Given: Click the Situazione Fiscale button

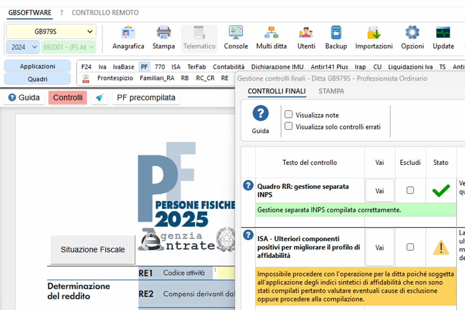Looking at the screenshot, I should [x=92, y=250].
